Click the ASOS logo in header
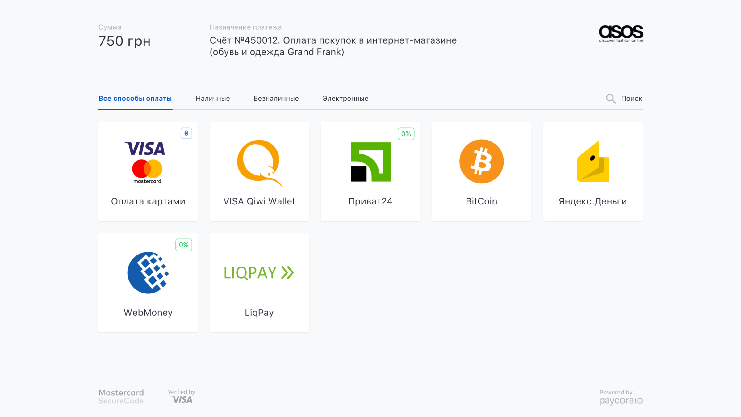 621,33
